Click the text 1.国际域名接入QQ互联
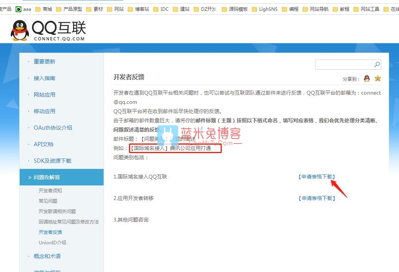This screenshot has height=272, width=399. coord(140,177)
